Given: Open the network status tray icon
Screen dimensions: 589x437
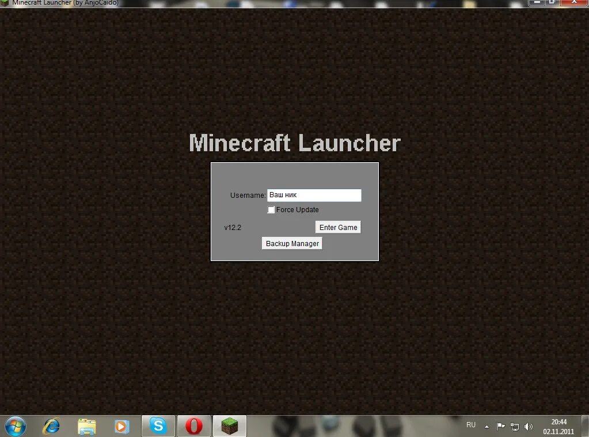Looking at the screenshot, I should pyautogui.click(x=515, y=427).
